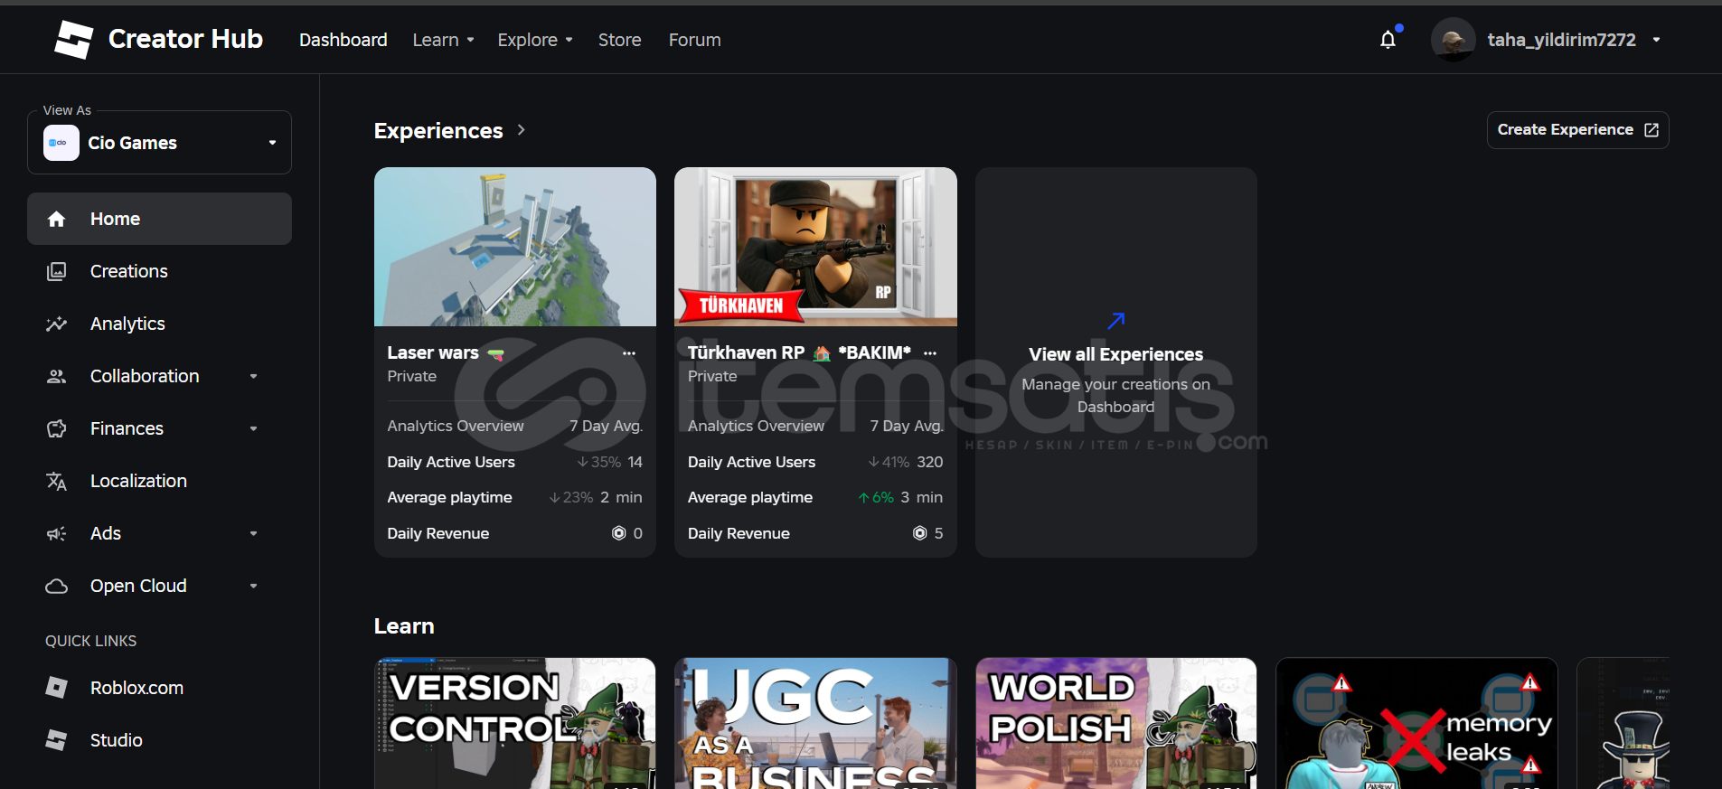Expand the Collaboration submenu arrow

254,376
